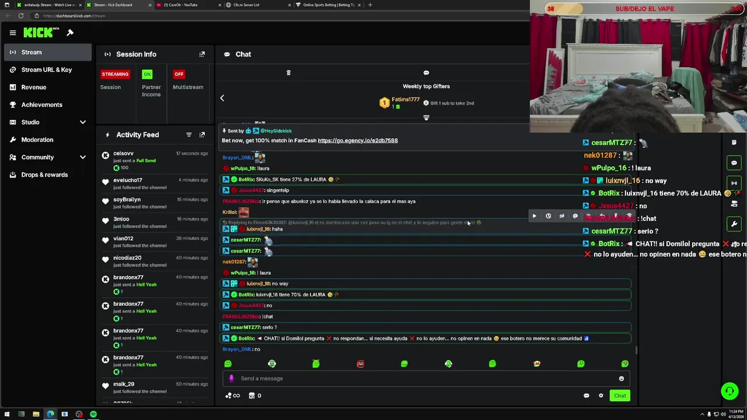The image size is (747, 420).
Task: Open the Stream sidebar item
Action: coord(48,52)
